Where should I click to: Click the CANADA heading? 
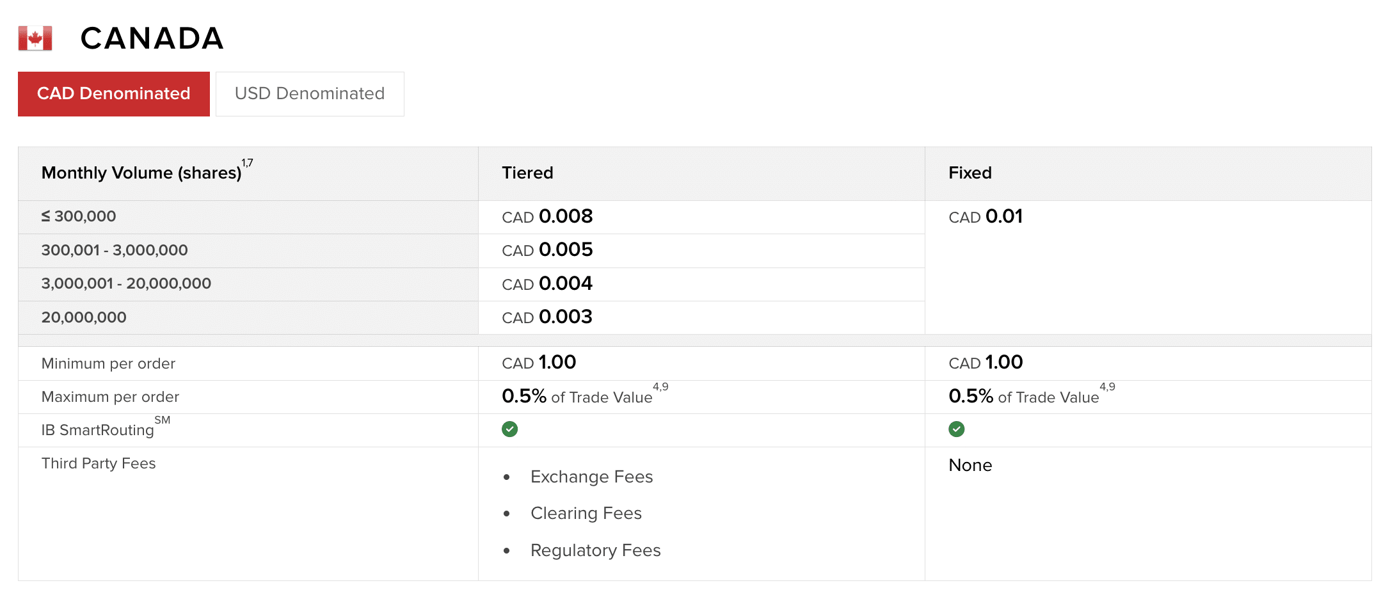(x=152, y=38)
